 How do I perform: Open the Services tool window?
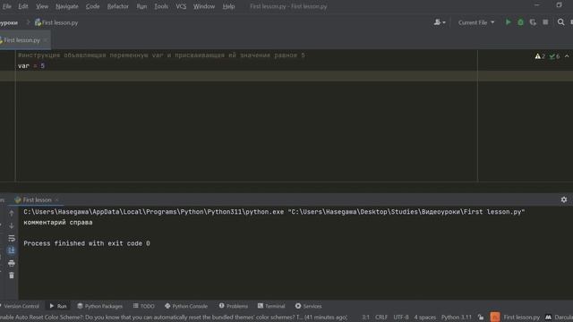pyautogui.click(x=308, y=306)
